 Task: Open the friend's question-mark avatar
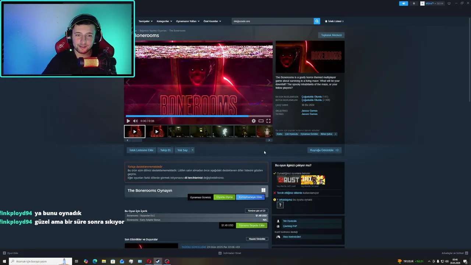280,205
